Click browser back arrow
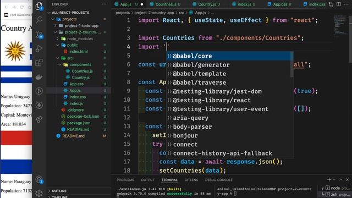The image size is (352, 198). point(6,7)
